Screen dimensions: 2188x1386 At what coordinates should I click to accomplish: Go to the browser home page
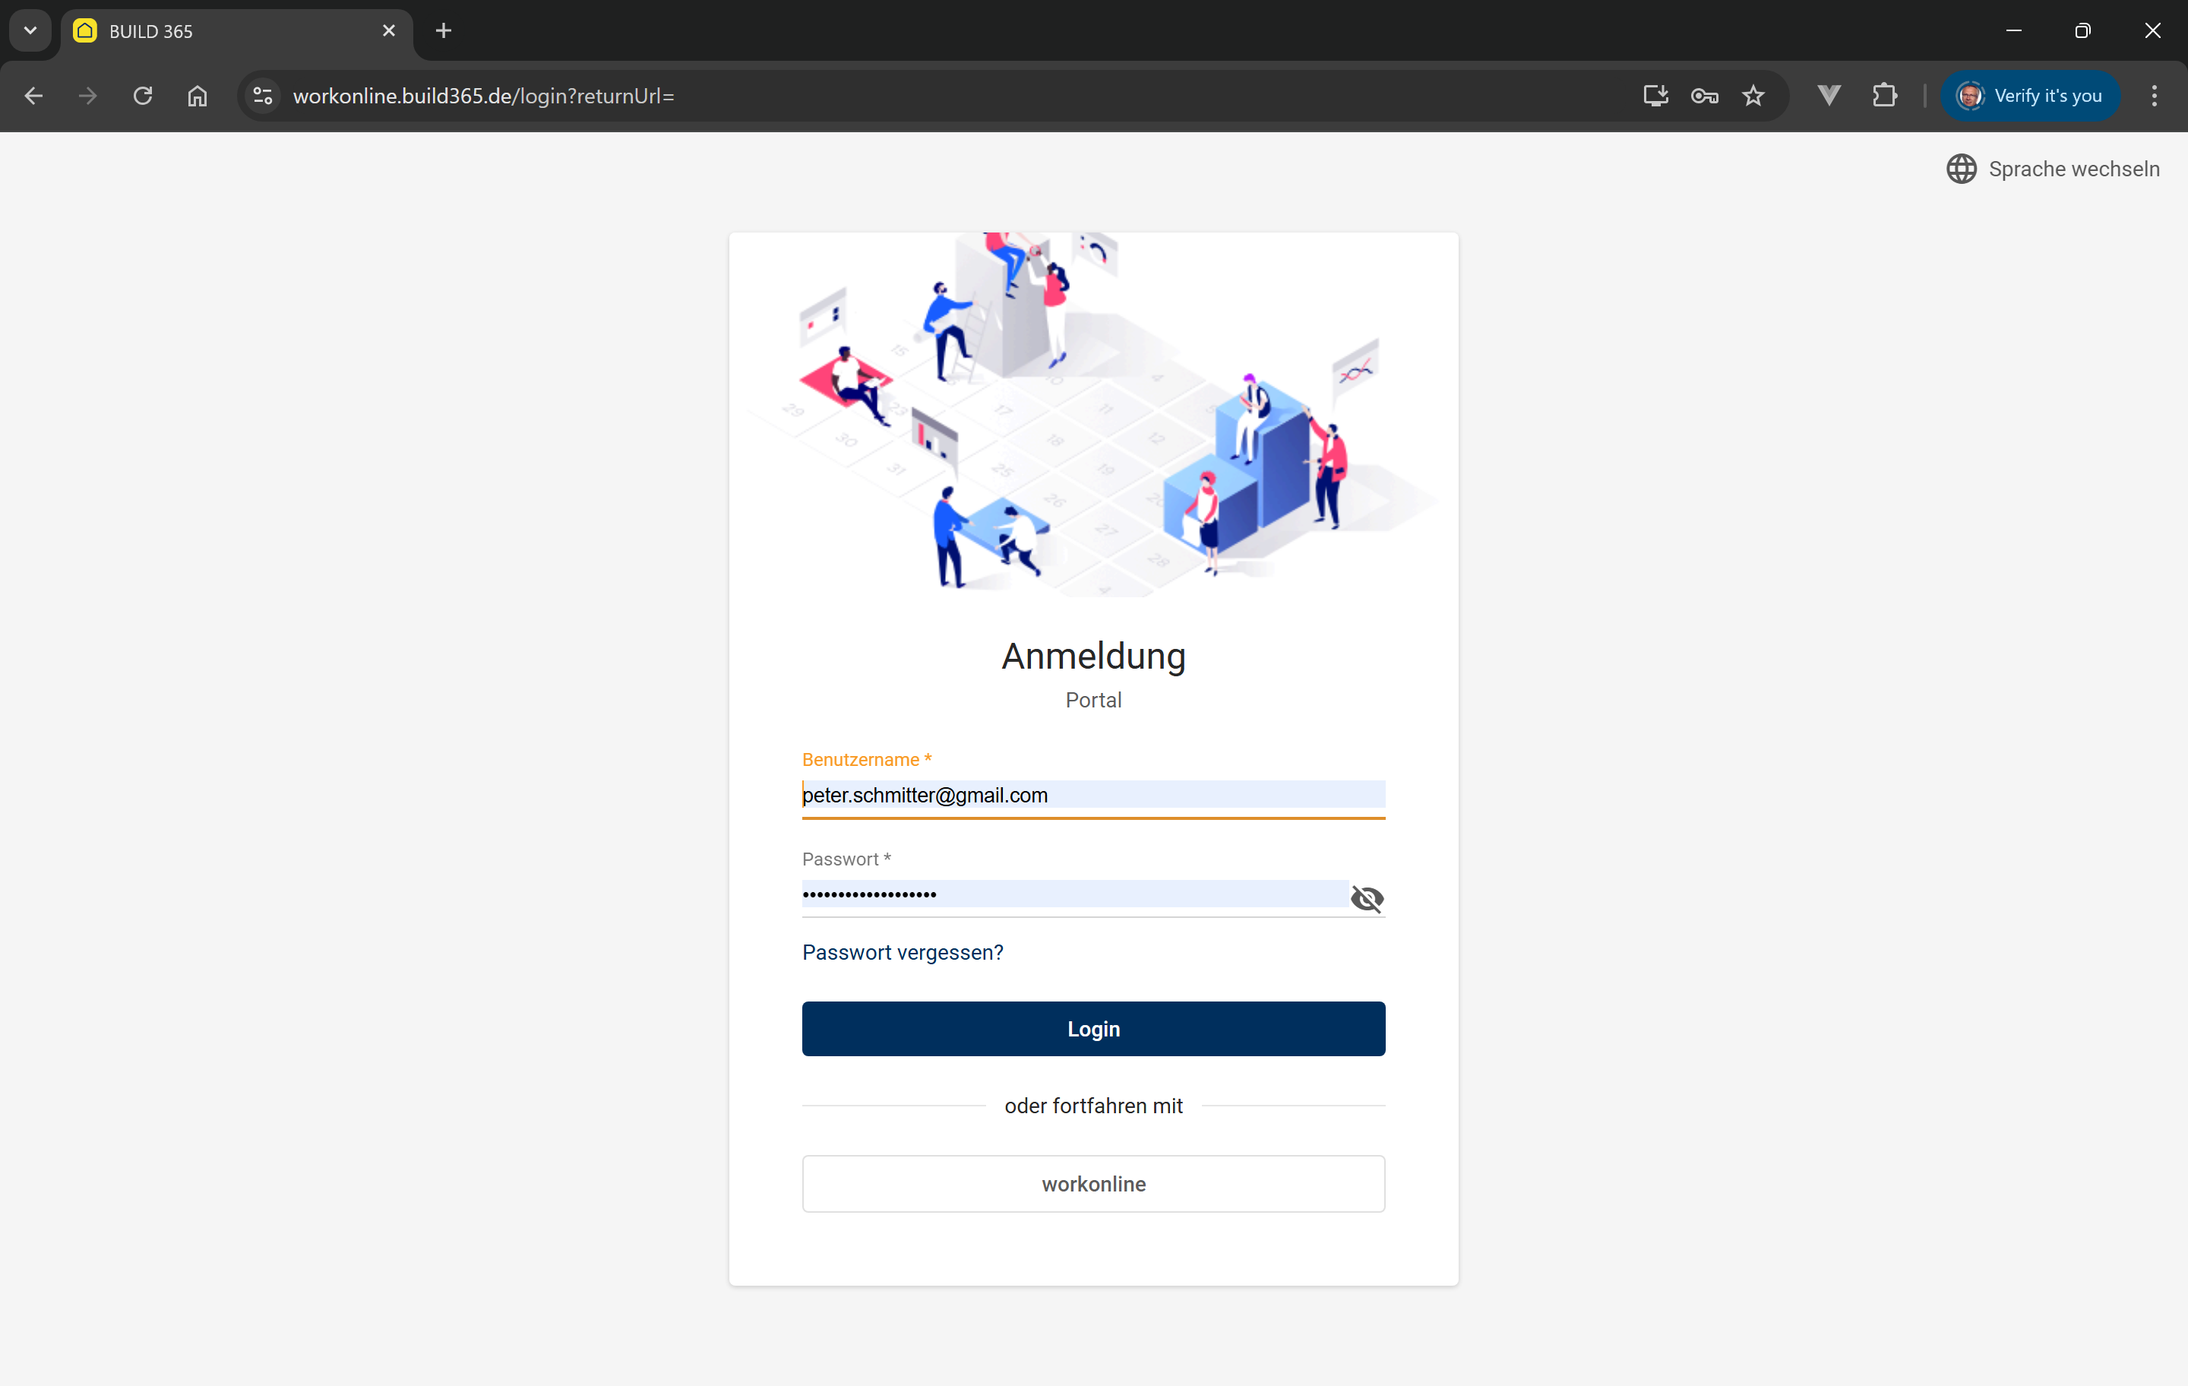tap(198, 96)
